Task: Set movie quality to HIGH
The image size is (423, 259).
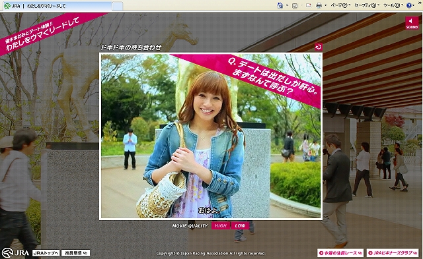Action: click(221, 225)
